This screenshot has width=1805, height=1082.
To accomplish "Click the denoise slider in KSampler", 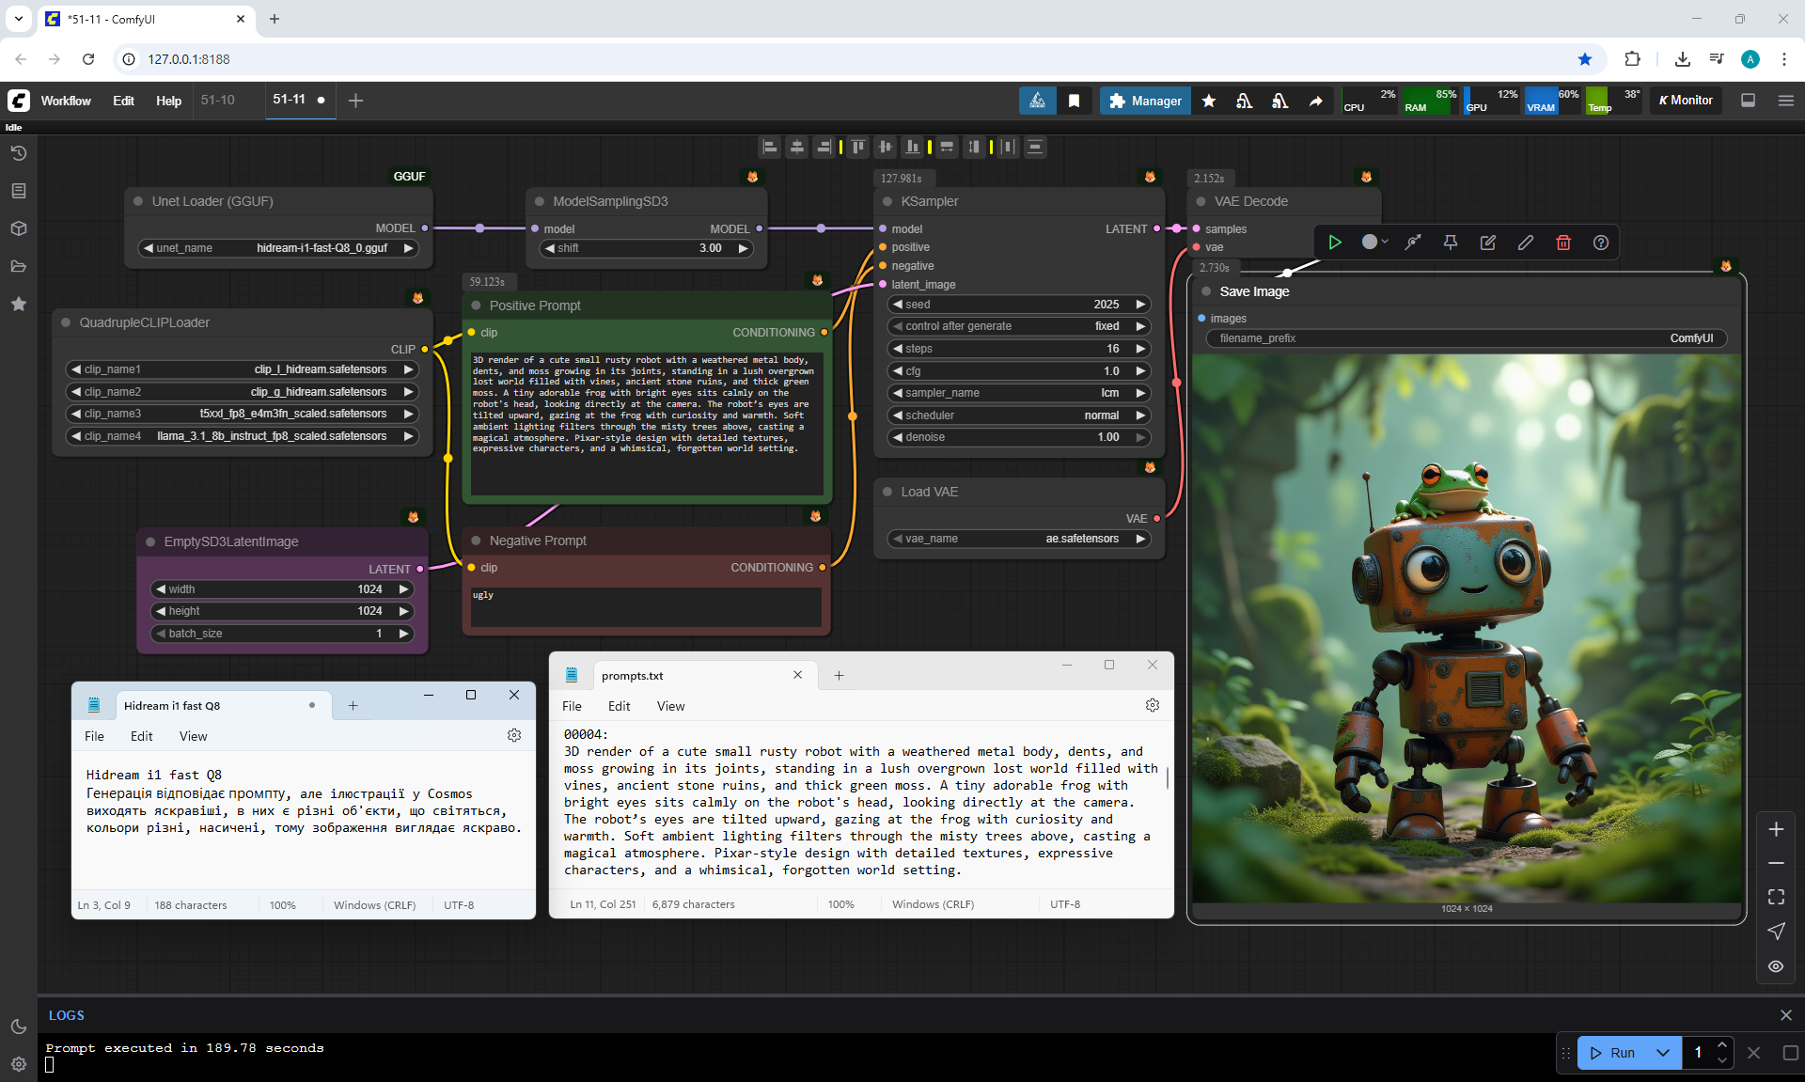I will [x=1019, y=437].
